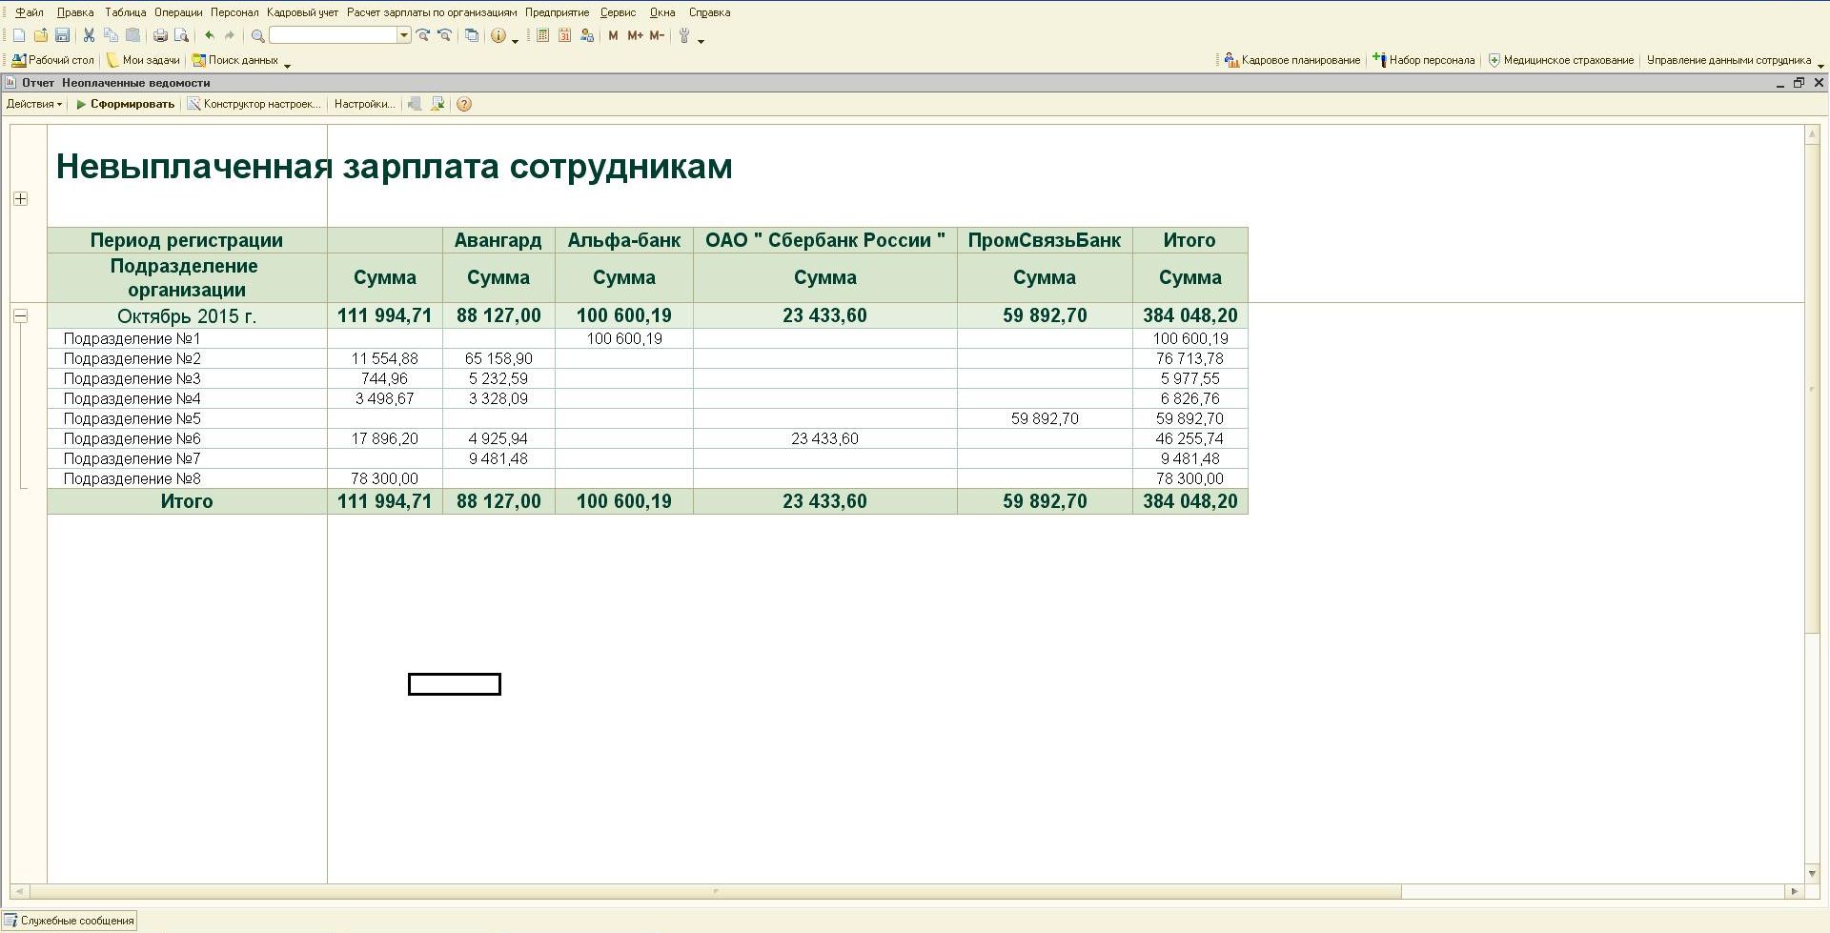Image resolution: width=1830 pixels, height=933 pixels.
Task: Expand the overflow arrow after Поиск данных
Action: 287,64
